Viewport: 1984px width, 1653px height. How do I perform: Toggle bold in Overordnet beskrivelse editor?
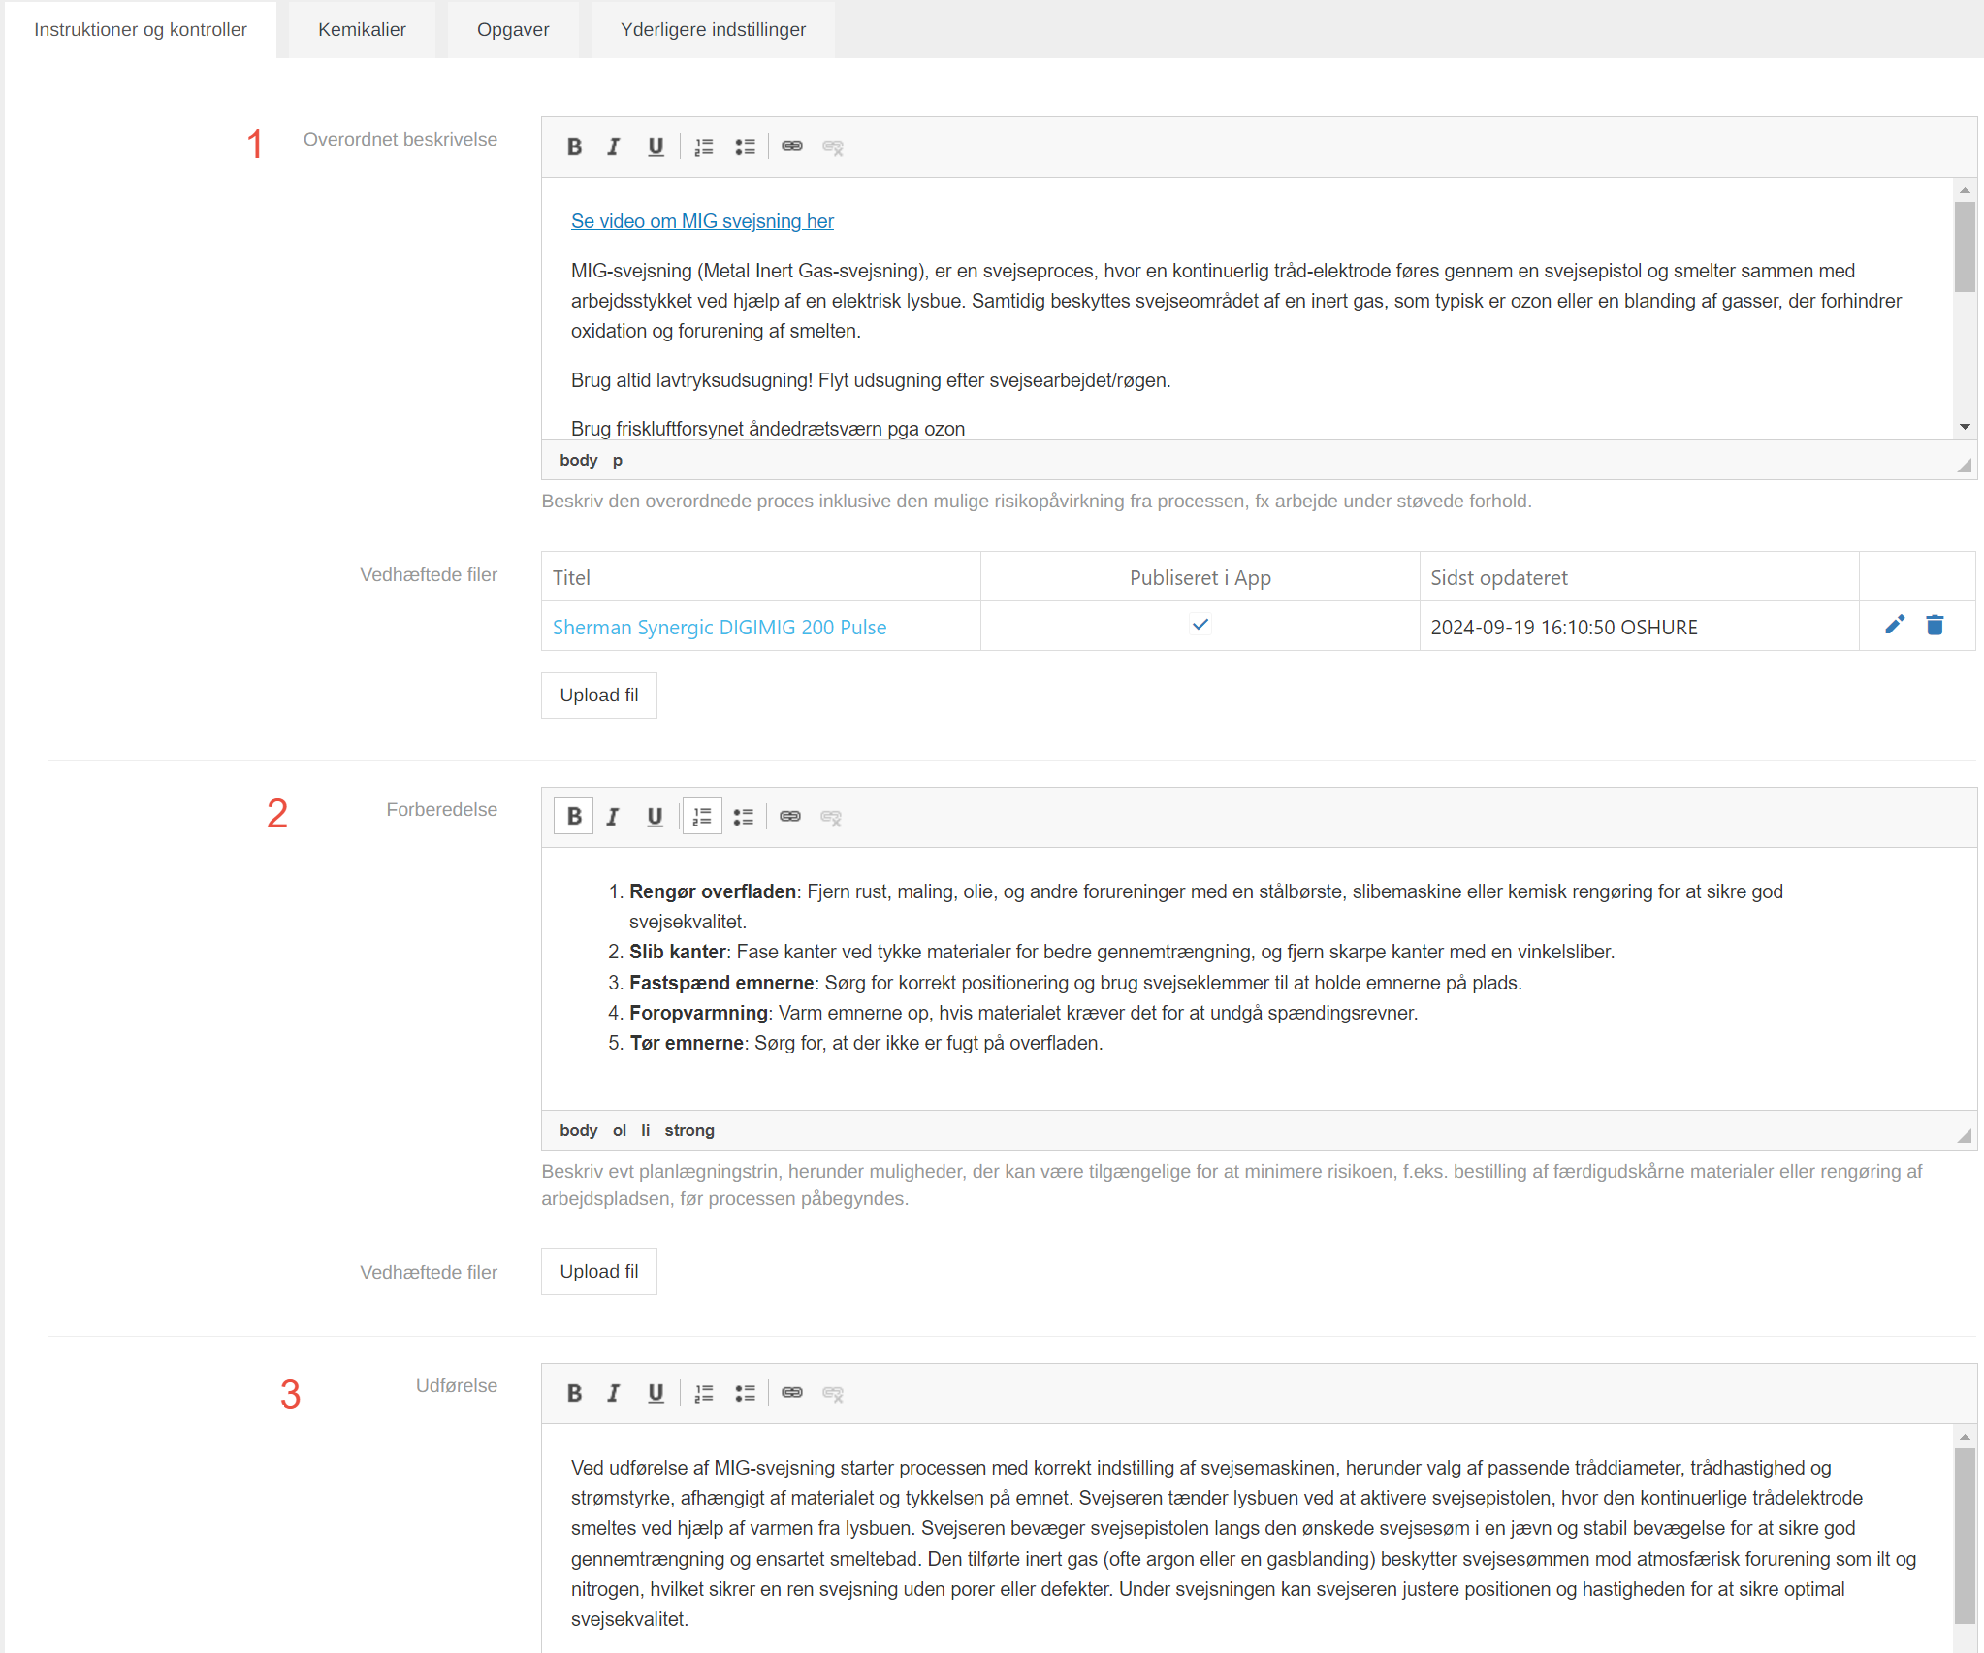click(574, 146)
